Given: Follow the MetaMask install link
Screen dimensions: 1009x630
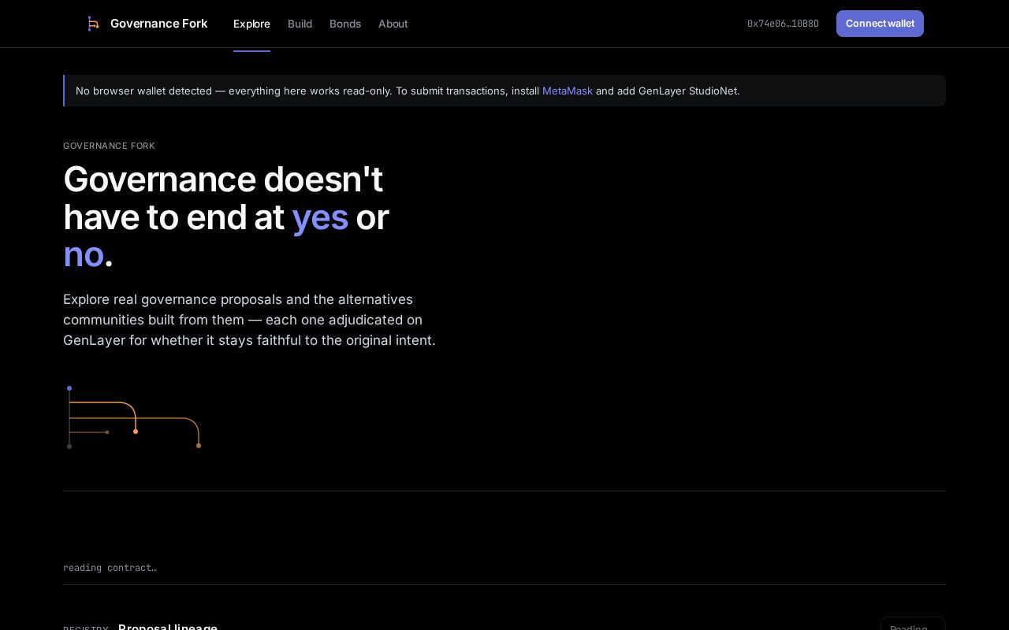Looking at the screenshot, I should pyautogui.click(x=568, y=91).
